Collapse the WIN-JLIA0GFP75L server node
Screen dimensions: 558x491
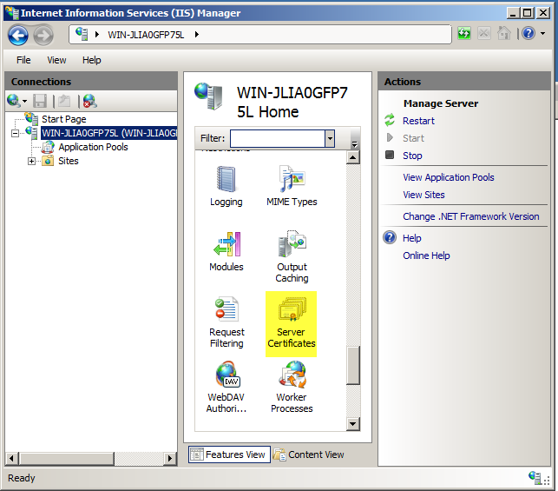coord(15,133)
